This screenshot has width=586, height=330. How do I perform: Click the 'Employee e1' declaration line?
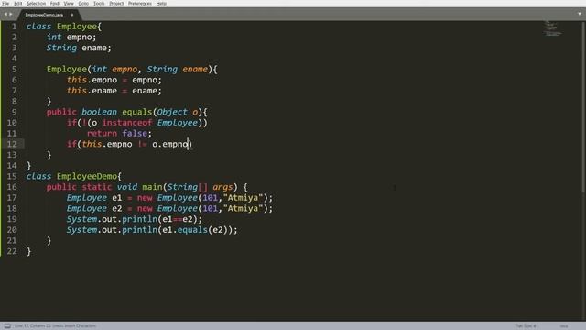coord(169,198)
